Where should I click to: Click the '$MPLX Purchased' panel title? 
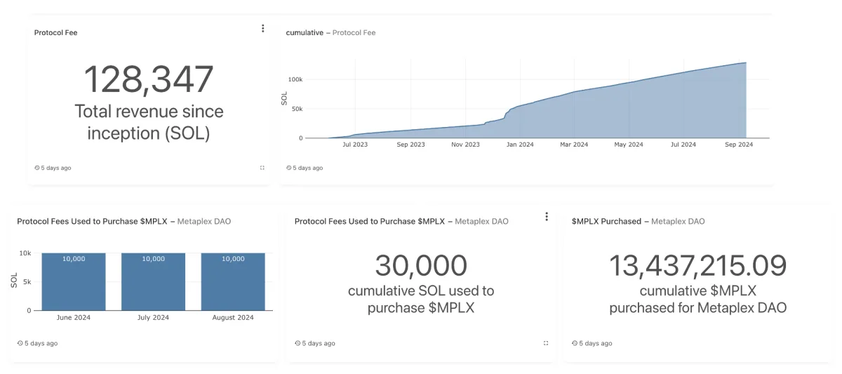[x=606, y=222]
